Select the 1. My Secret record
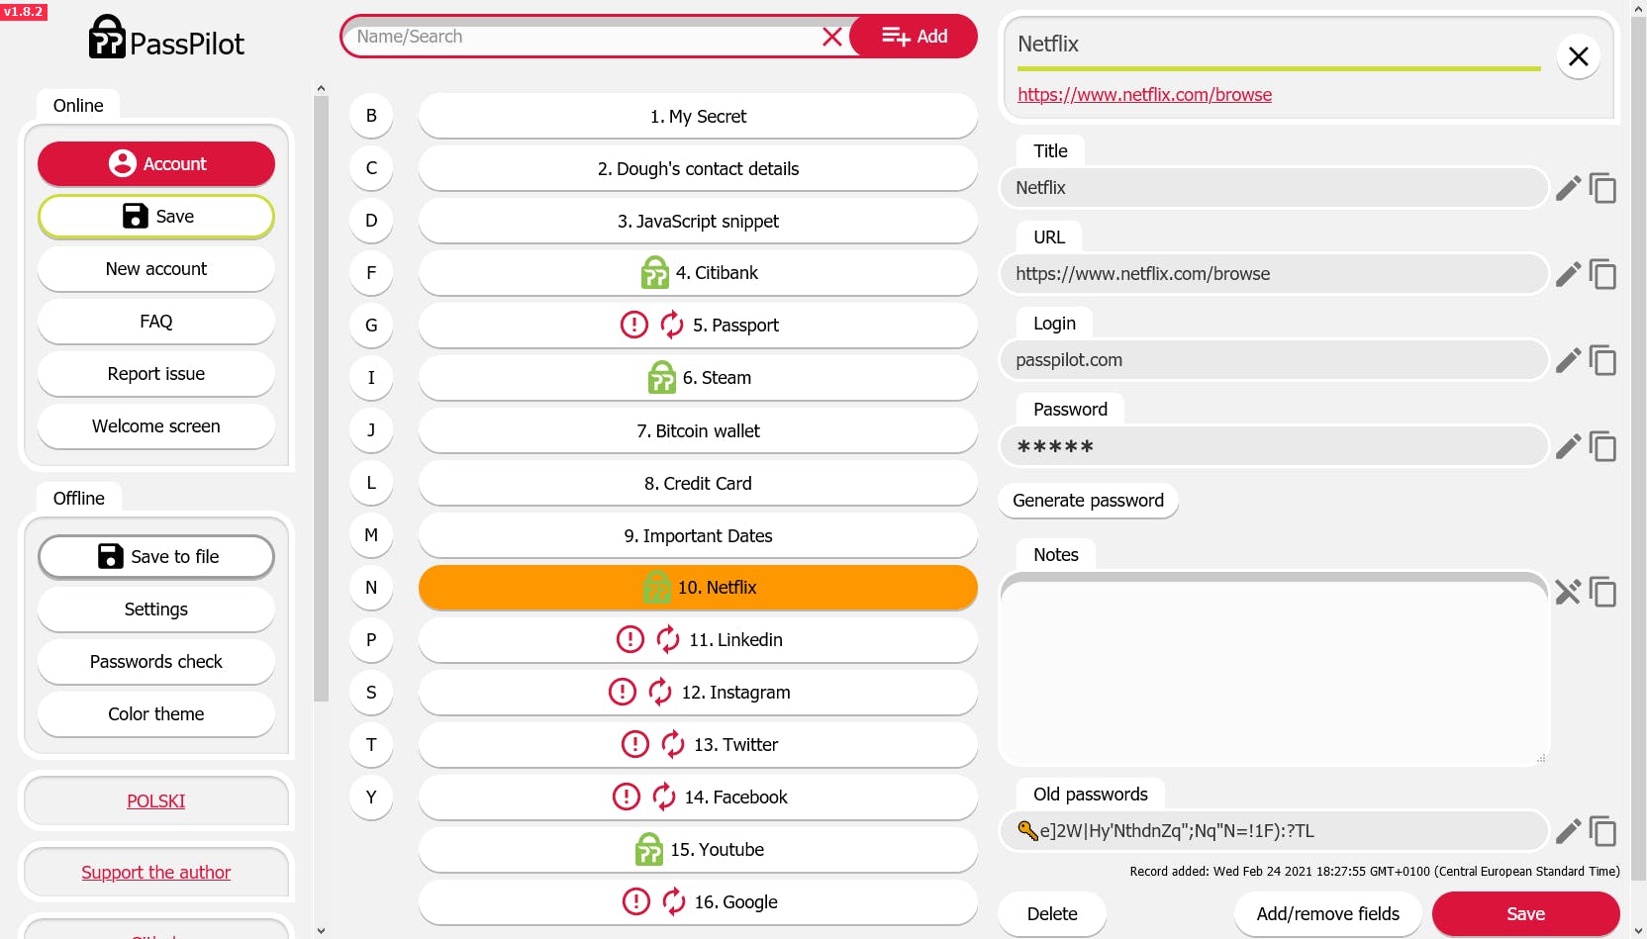 click(698, 116)
